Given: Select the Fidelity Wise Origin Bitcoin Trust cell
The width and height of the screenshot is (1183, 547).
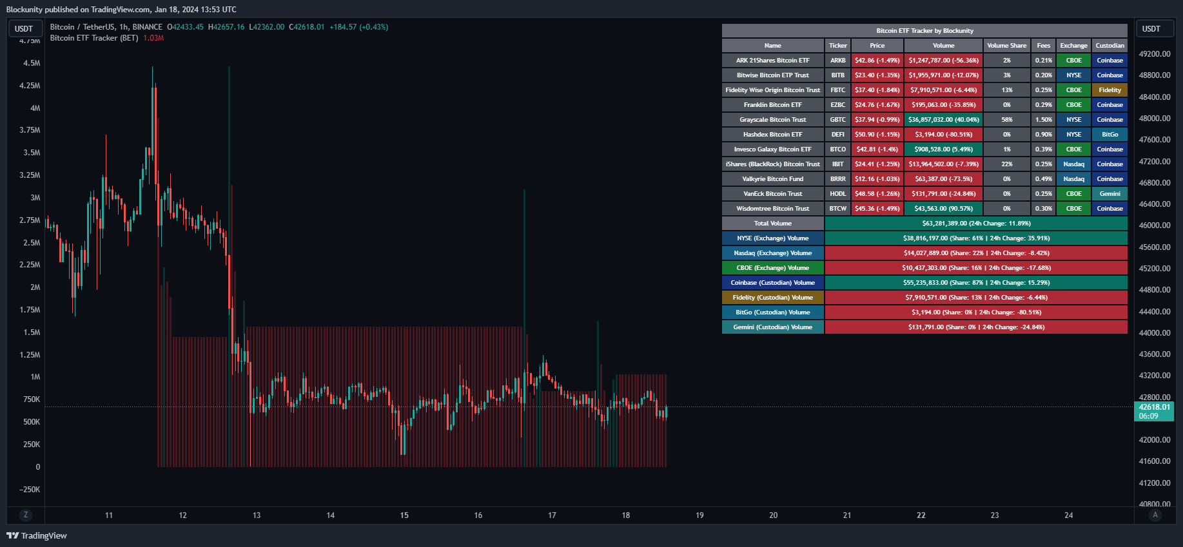Looking at the screenshot, I should pyautogui.click(x=773, y=90).
